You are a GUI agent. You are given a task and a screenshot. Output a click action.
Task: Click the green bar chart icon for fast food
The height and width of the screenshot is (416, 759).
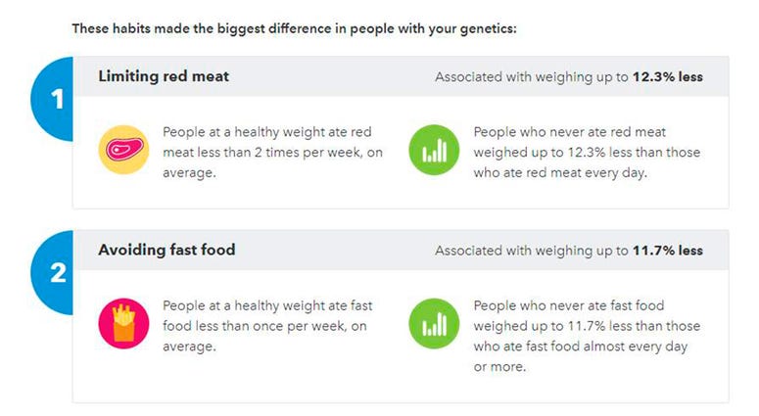click(434, 323)
